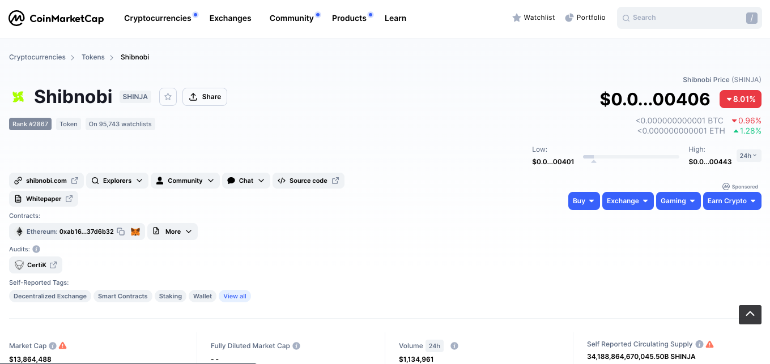Click Circulating Supply info icon
Screen dimensions: 770x364
700,344
